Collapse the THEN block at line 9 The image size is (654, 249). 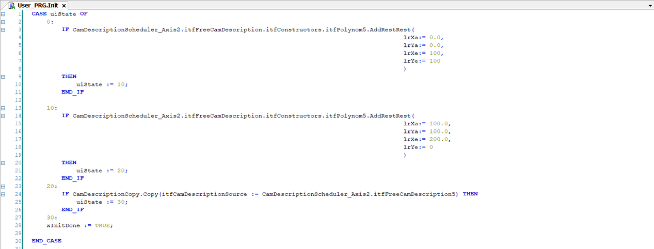click(3, 76)
